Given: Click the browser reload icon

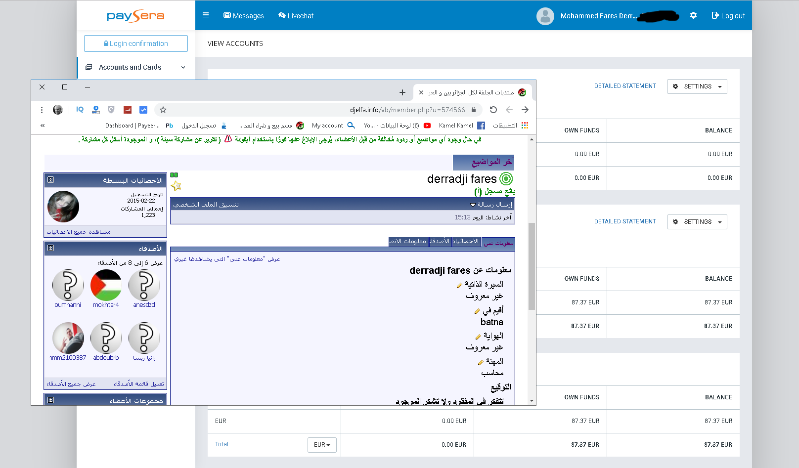Looking at the screenshot, I should coord(493,110).
